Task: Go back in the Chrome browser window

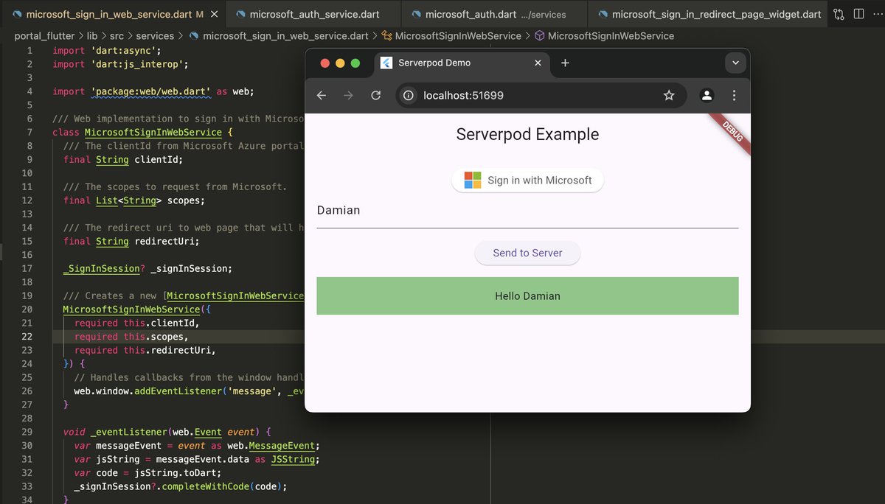Action: (322, 95)
